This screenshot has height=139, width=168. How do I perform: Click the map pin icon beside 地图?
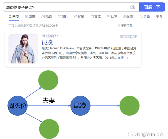click(x=125, y=17)
